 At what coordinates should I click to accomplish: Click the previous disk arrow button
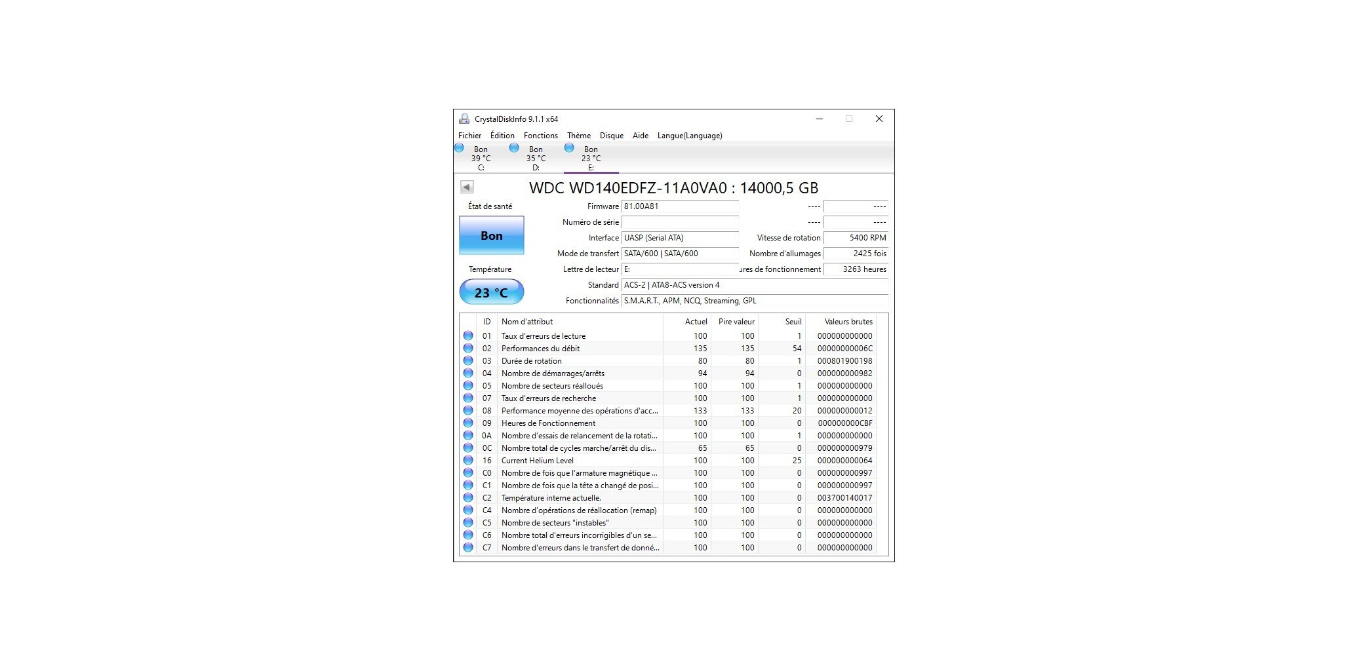[x=467, y=187]
